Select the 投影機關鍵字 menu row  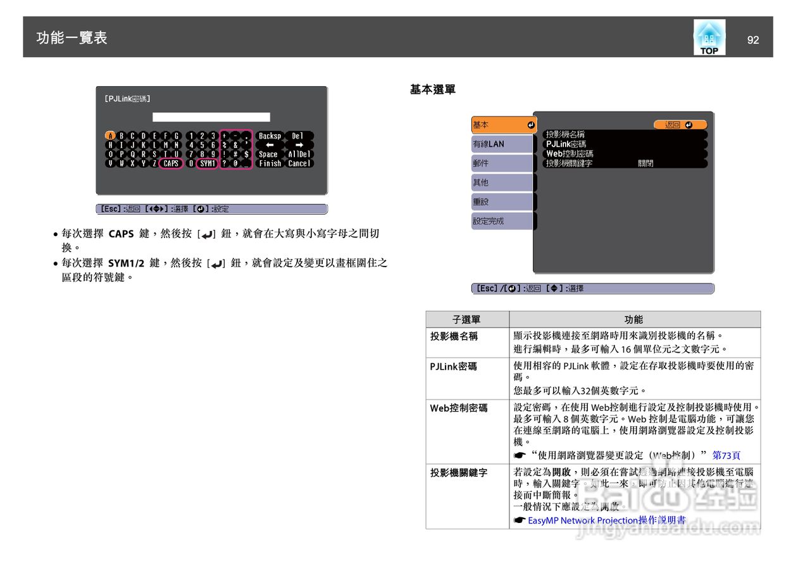(x=625, y=163)
